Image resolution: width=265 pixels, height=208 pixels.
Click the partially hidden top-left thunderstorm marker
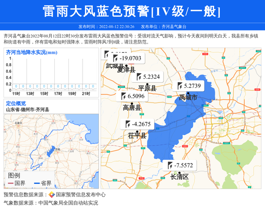[x=106, y=54]
